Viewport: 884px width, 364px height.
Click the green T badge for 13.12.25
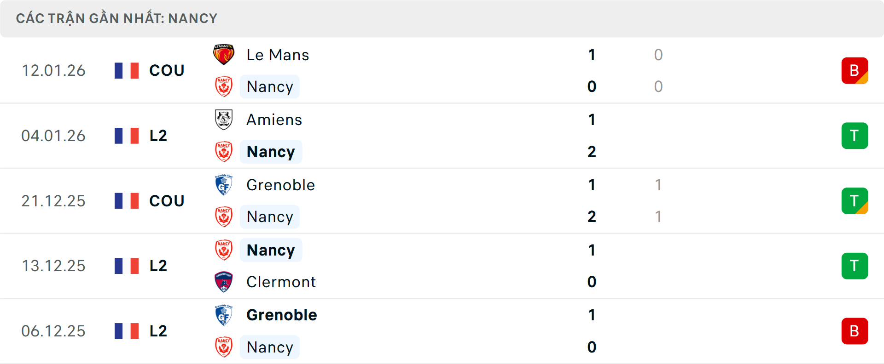855,266
